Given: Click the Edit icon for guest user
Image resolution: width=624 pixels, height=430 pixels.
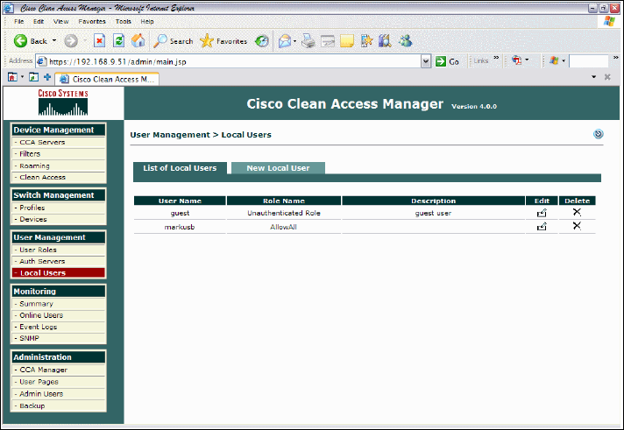Looking at the screenshot, I should tap(542, 212).
